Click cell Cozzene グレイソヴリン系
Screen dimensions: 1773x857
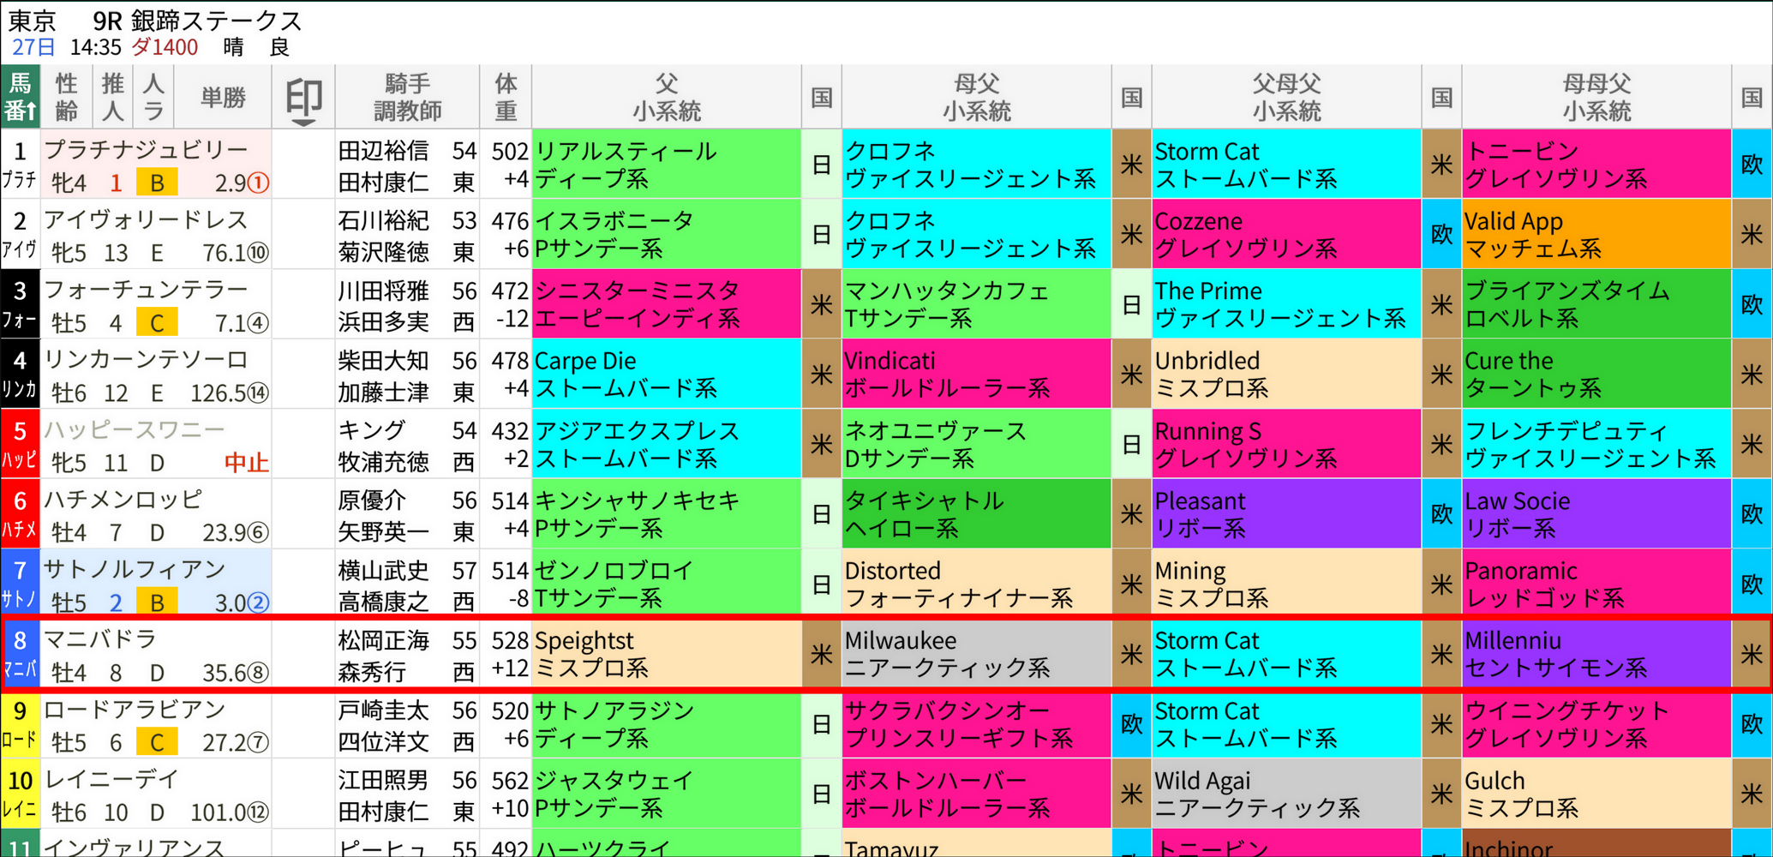pos(1286,234)
